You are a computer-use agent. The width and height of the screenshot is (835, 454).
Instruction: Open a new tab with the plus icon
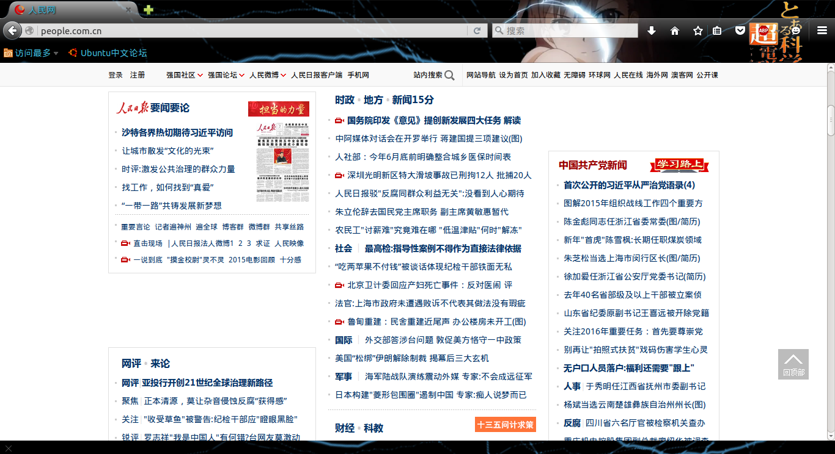148,10
